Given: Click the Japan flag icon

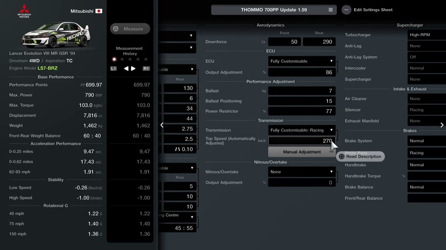Looking at the screenshot, I should 99,11.
